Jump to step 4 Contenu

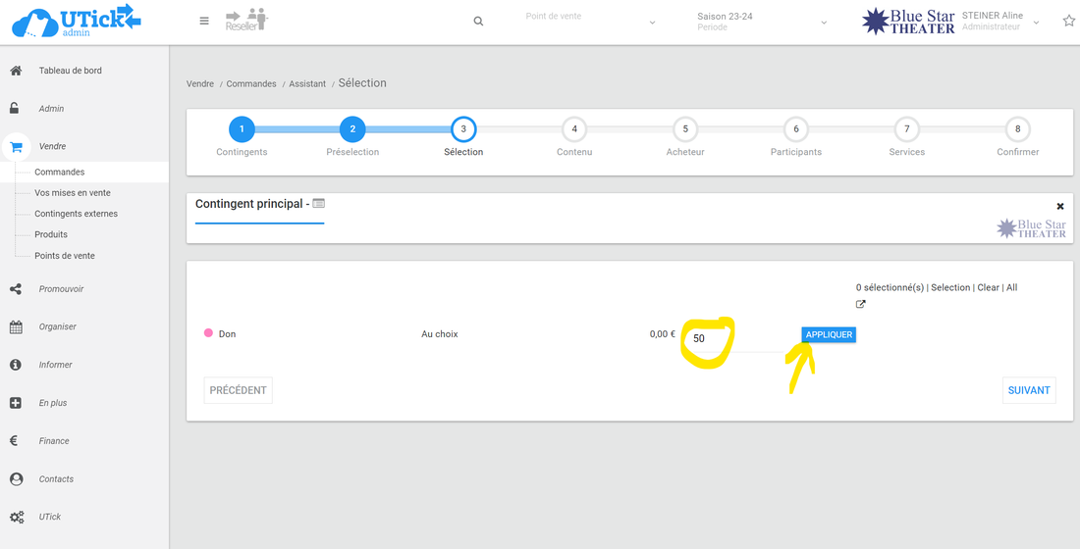pyautogui.click(x=574, y=128)
